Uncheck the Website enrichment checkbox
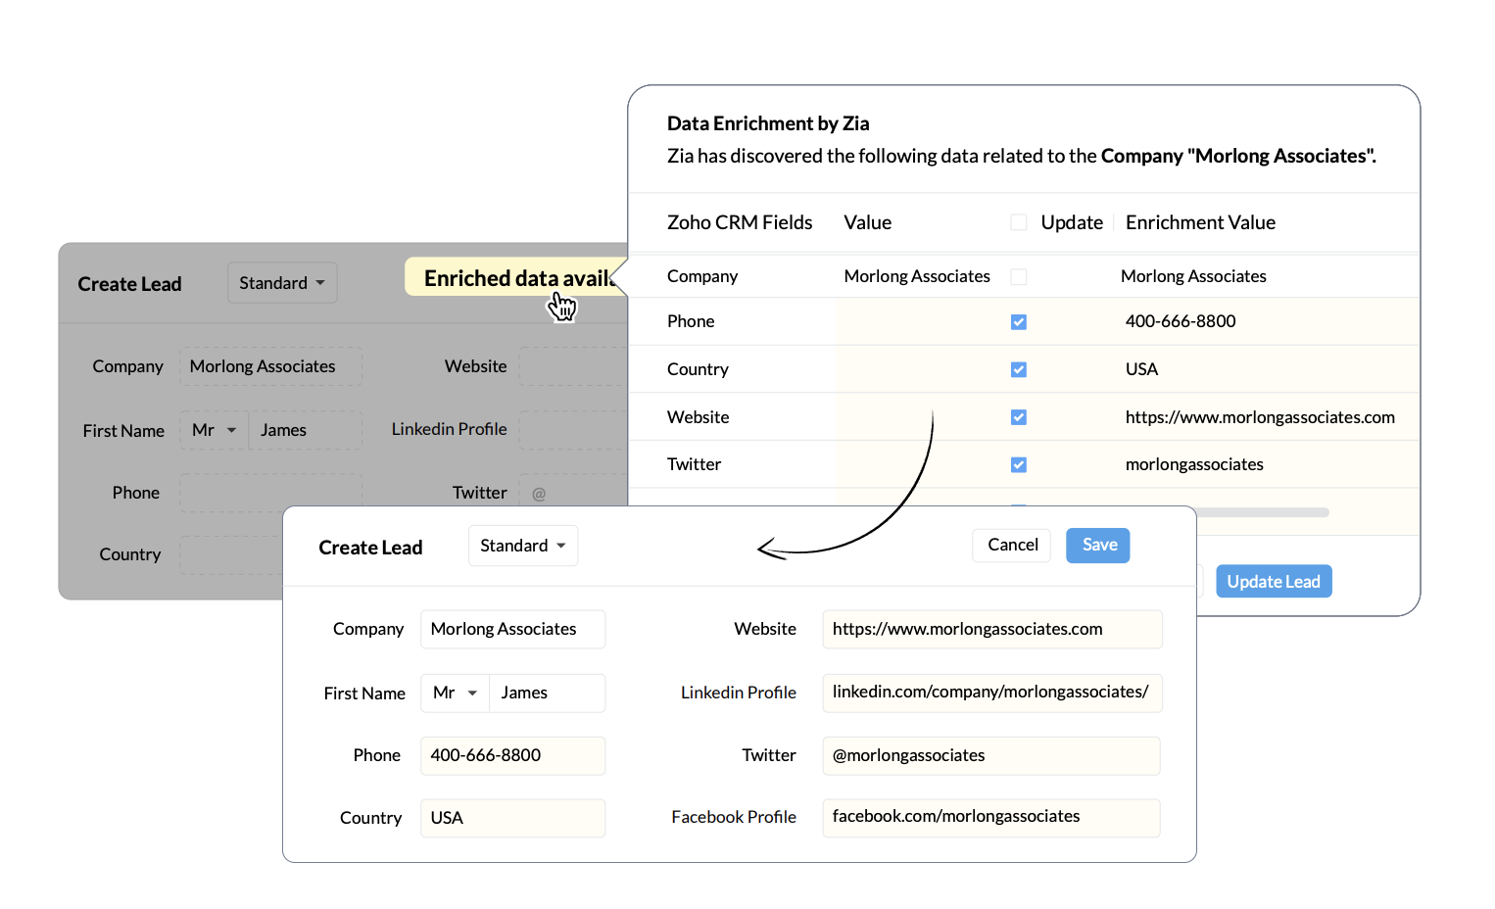Image resolution: width=1495 pixels, height=909 pixels. point(1019,416)
